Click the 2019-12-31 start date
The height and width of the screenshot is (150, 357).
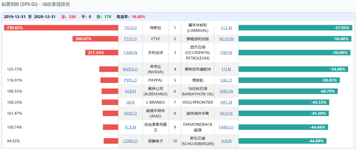pos(15,16)
